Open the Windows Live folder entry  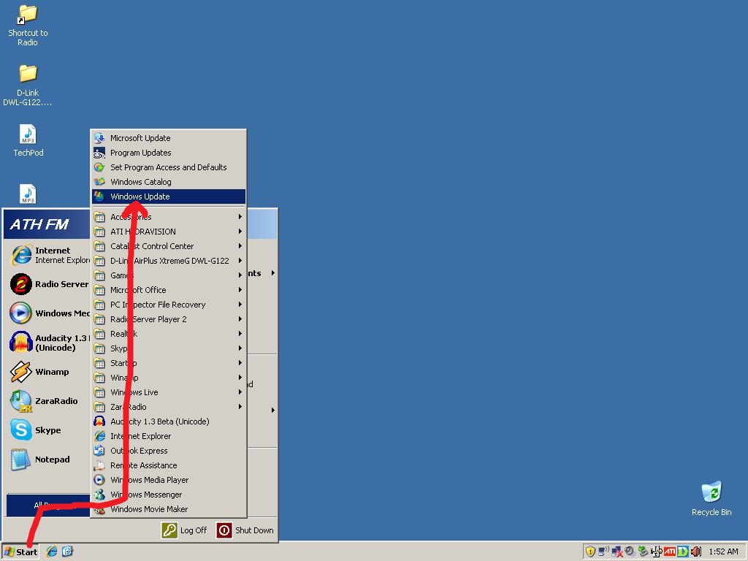pyautogui.click(x=169, y=392)
